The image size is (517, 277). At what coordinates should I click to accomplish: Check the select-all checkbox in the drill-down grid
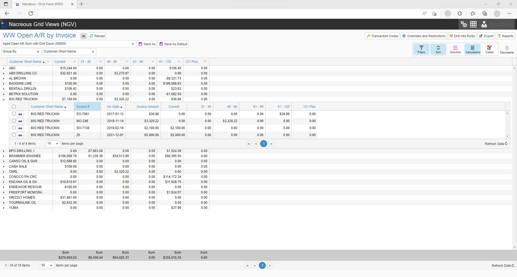point(14,106)
